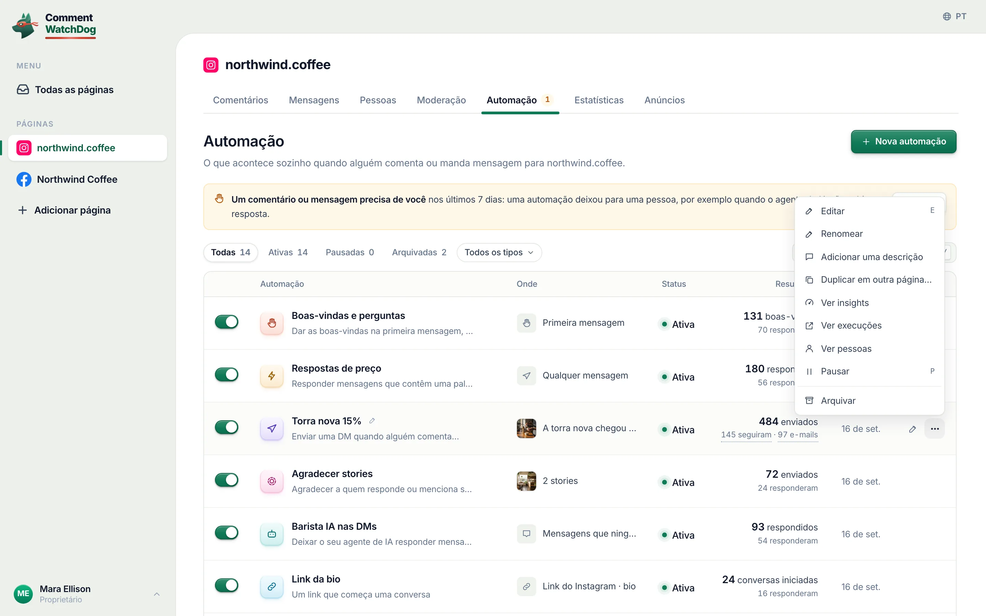Filter by Arquivadas automations
The width and height of the screenshot is (986, 616).
(x=419, y=253)
